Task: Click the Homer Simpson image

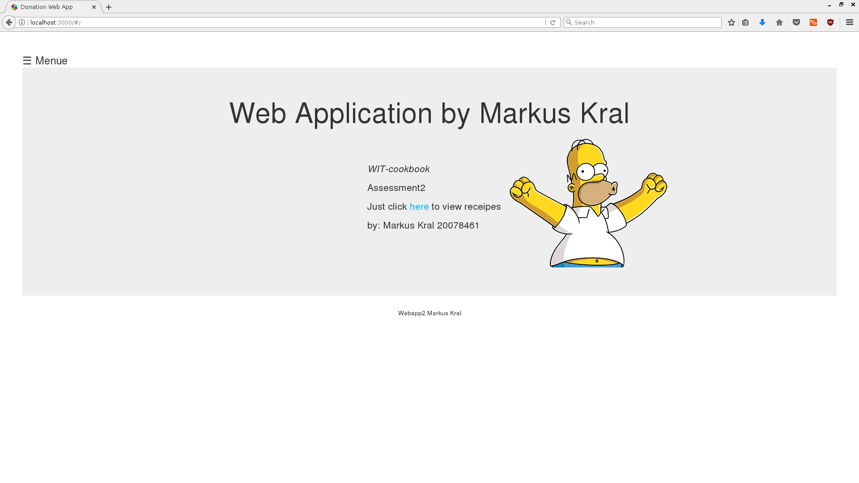Action: [x=588, y=203]
